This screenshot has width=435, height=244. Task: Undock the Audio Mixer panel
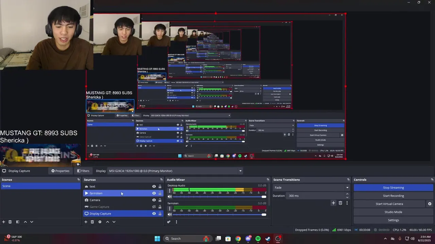268,180
